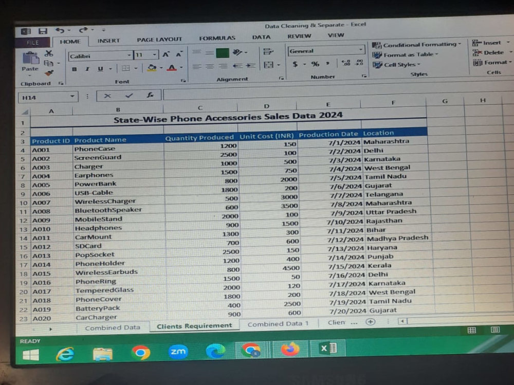Cancel entry with the X formula bar icon
Screen dimensions: 514x385
tap(107, 96)
